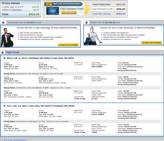
Task: Click the return plane icon for Tue., Feb. 12
Action: (x=4, y=106)
